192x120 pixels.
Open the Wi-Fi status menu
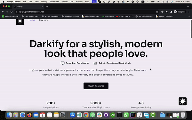pyautogui.click(x=158, y=2)
